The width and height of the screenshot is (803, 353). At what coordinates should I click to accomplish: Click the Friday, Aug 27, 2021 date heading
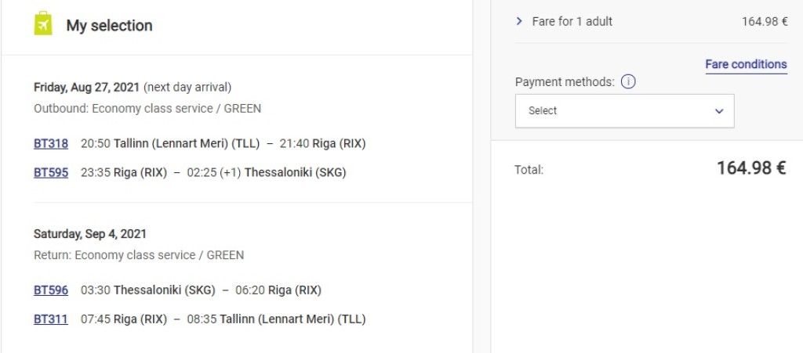coord(86,87)
